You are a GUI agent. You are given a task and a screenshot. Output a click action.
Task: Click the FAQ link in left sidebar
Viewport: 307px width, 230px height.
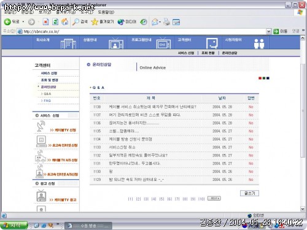(47, 101)
